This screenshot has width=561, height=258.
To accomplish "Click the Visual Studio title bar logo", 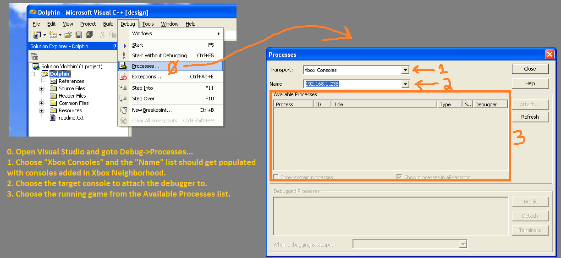I will pyautogui.click(x=33, y=12).
